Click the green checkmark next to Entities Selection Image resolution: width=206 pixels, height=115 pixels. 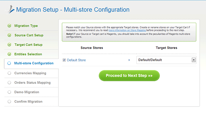click(9, 54)
